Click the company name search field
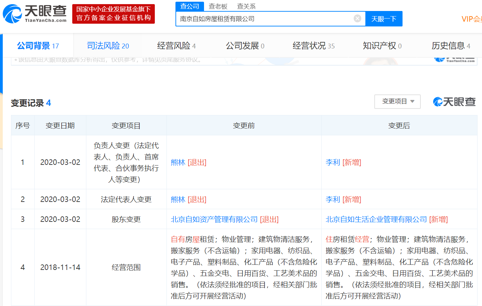482x306 pixels. coord(265,19)
